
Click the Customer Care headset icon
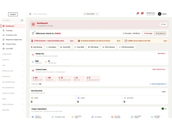[x=3, y=35]
